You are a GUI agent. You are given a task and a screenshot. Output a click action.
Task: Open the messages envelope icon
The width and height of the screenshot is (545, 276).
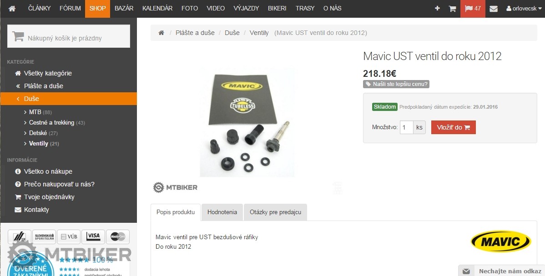[x=494, y=8]
